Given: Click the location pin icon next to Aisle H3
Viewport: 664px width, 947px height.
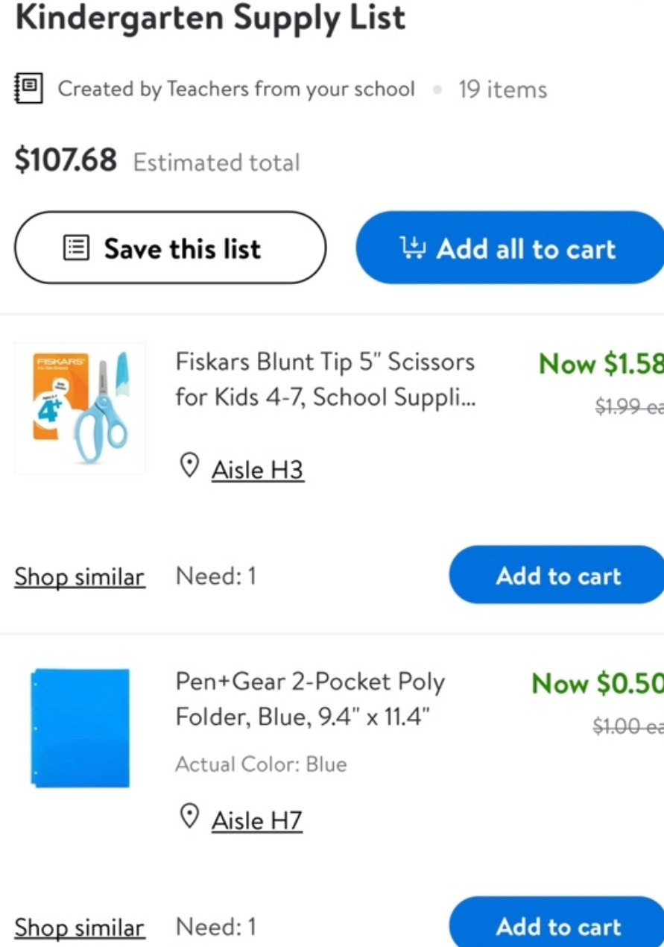Looking at the screenshot, I should [x=190, y=466].
